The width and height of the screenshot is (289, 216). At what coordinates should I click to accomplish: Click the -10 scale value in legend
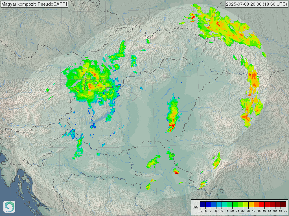pyautogui.click(x=200, y=211)
